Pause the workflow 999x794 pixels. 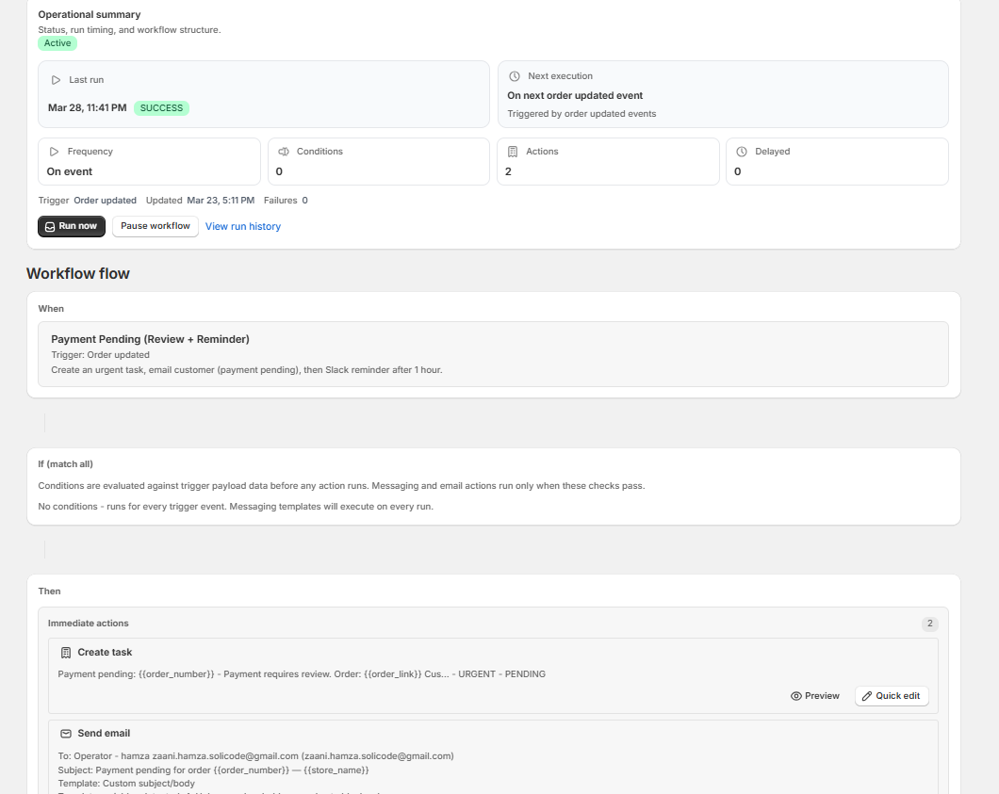pos(155,226)
